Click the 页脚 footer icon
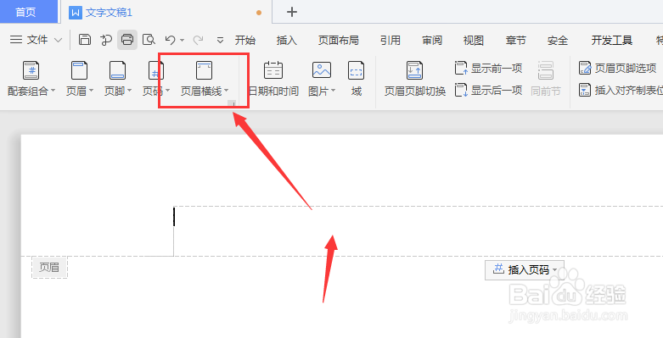The height and width of the screenshot is (338, 663). point(117,70)
